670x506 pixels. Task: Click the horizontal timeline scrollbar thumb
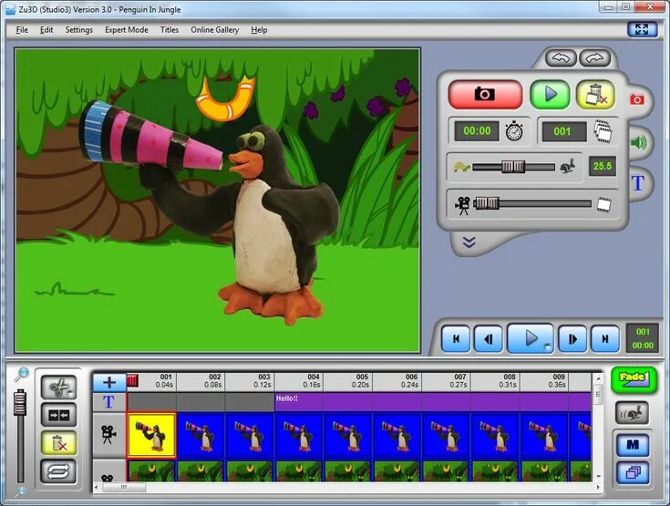pyautogui.click(x=123, y=487)
